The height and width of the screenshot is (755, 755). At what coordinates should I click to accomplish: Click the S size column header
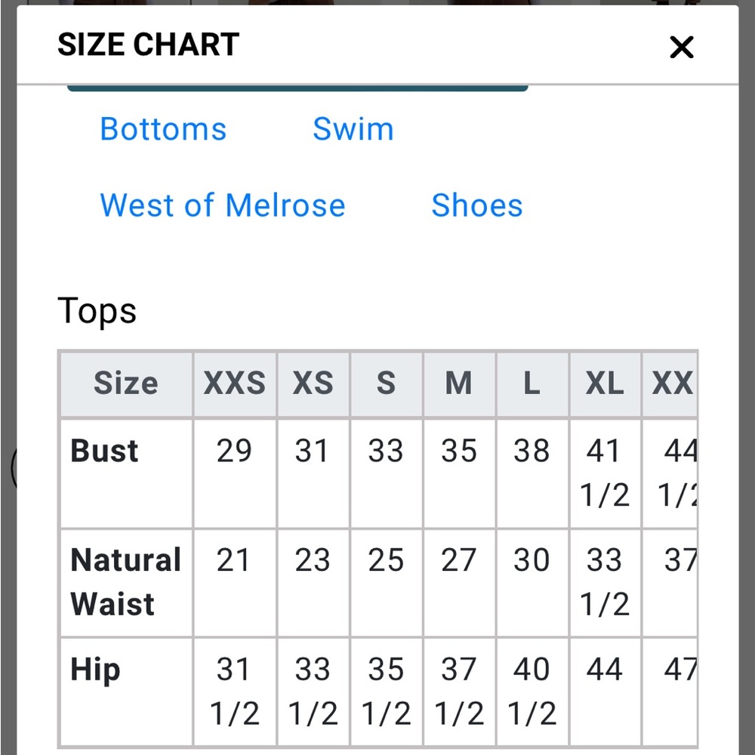pyautogui.click(x=386, y=384)
